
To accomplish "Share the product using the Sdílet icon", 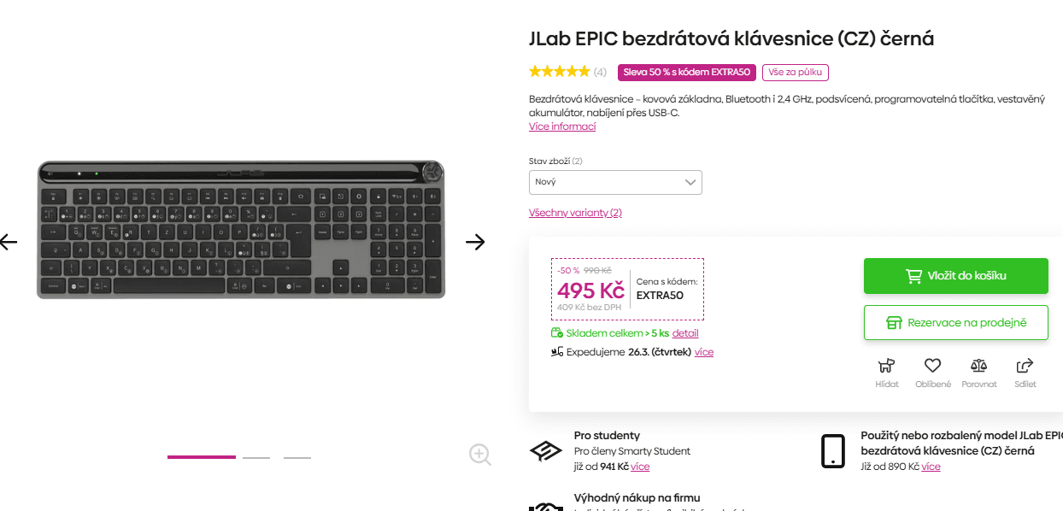I will [x=1025, y=366].
